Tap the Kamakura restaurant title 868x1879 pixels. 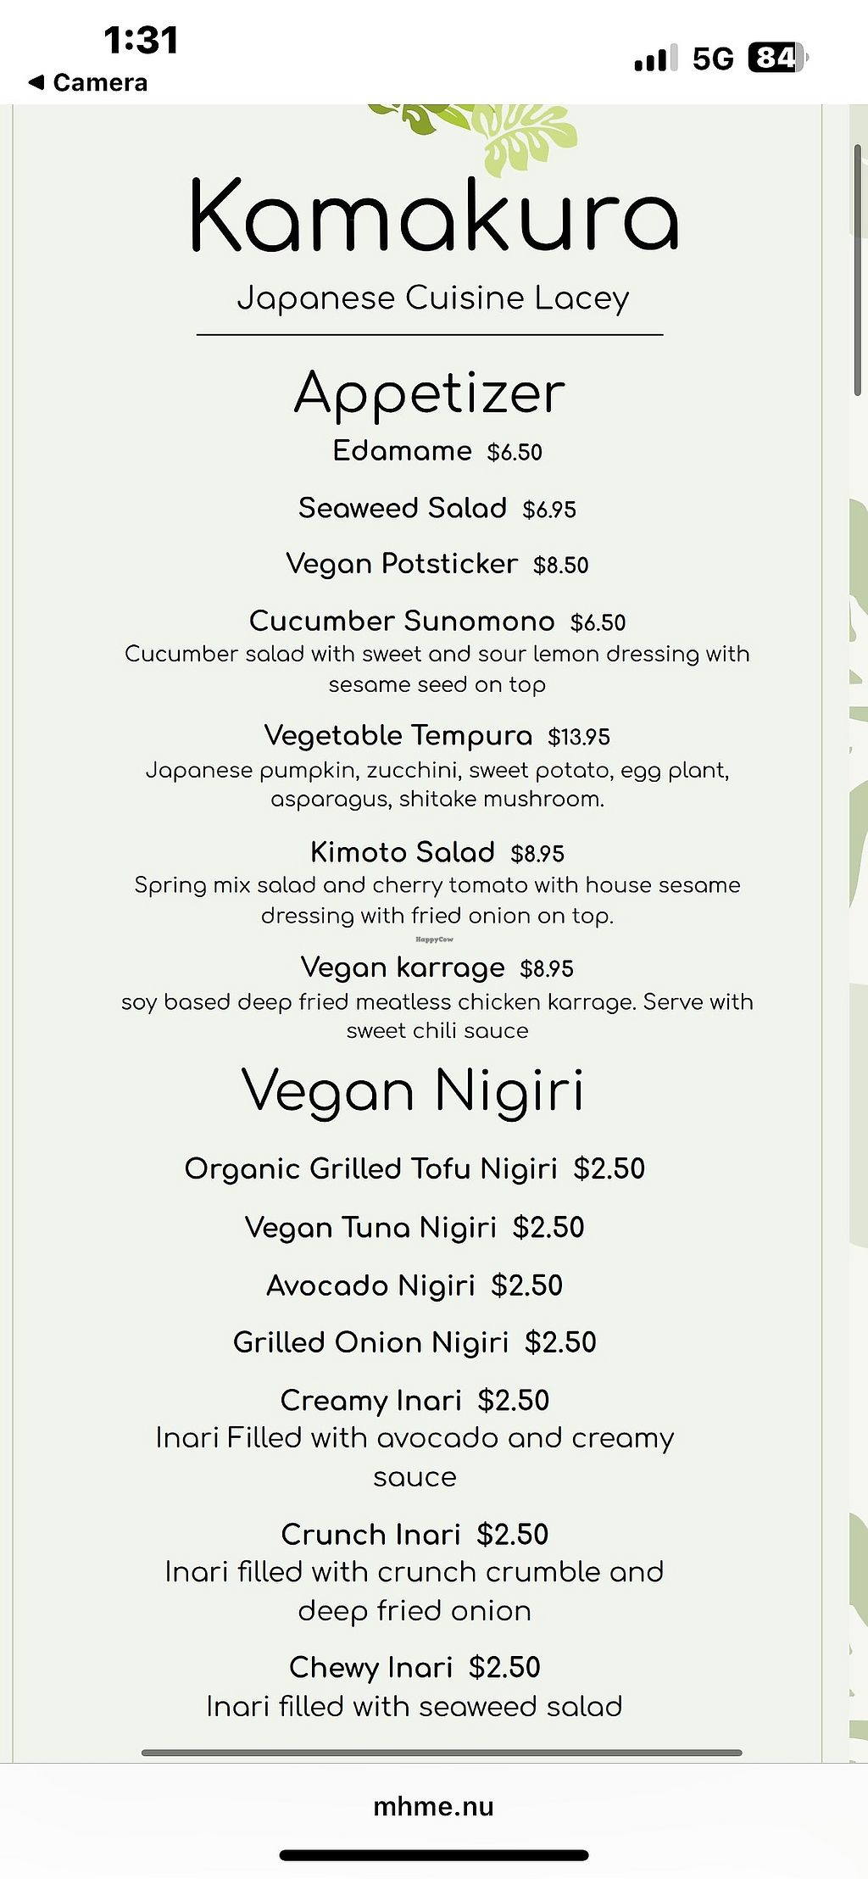[x=433, y=216]
